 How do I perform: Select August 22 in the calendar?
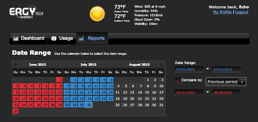147,98
